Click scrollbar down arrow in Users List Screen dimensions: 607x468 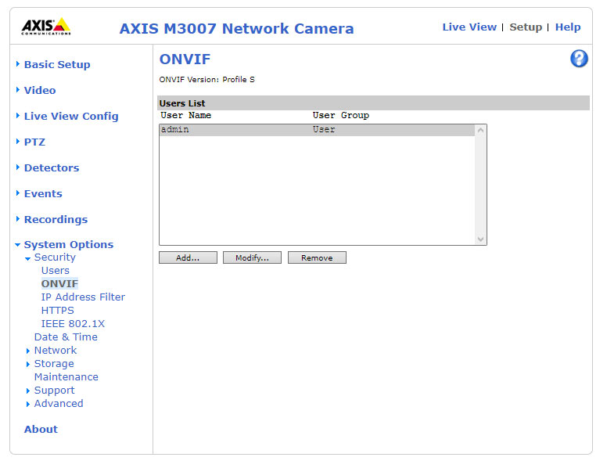480,239
